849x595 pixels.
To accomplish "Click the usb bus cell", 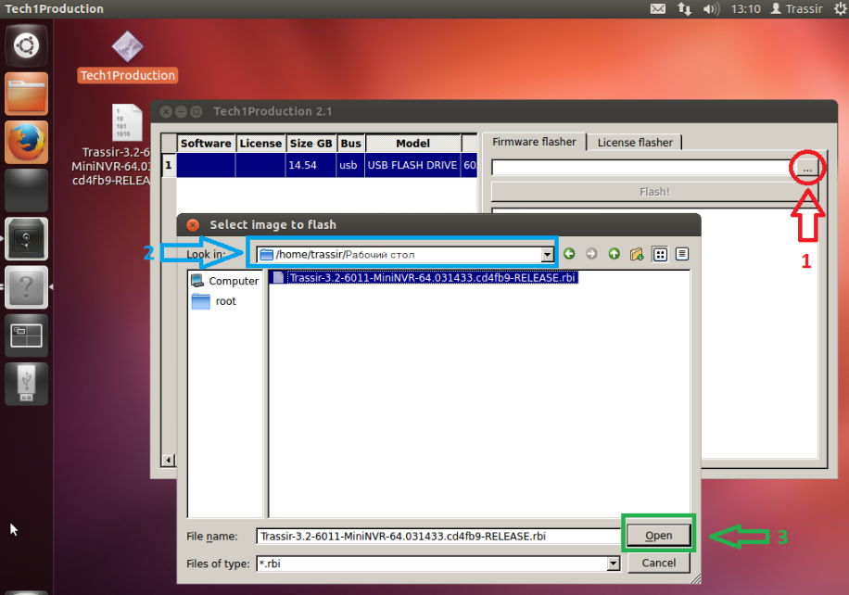I will 350,165.
